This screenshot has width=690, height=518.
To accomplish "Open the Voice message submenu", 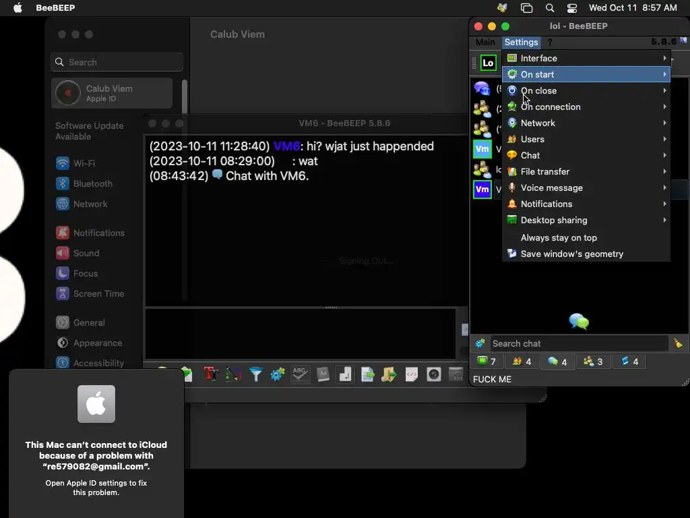I will (586, 188).
